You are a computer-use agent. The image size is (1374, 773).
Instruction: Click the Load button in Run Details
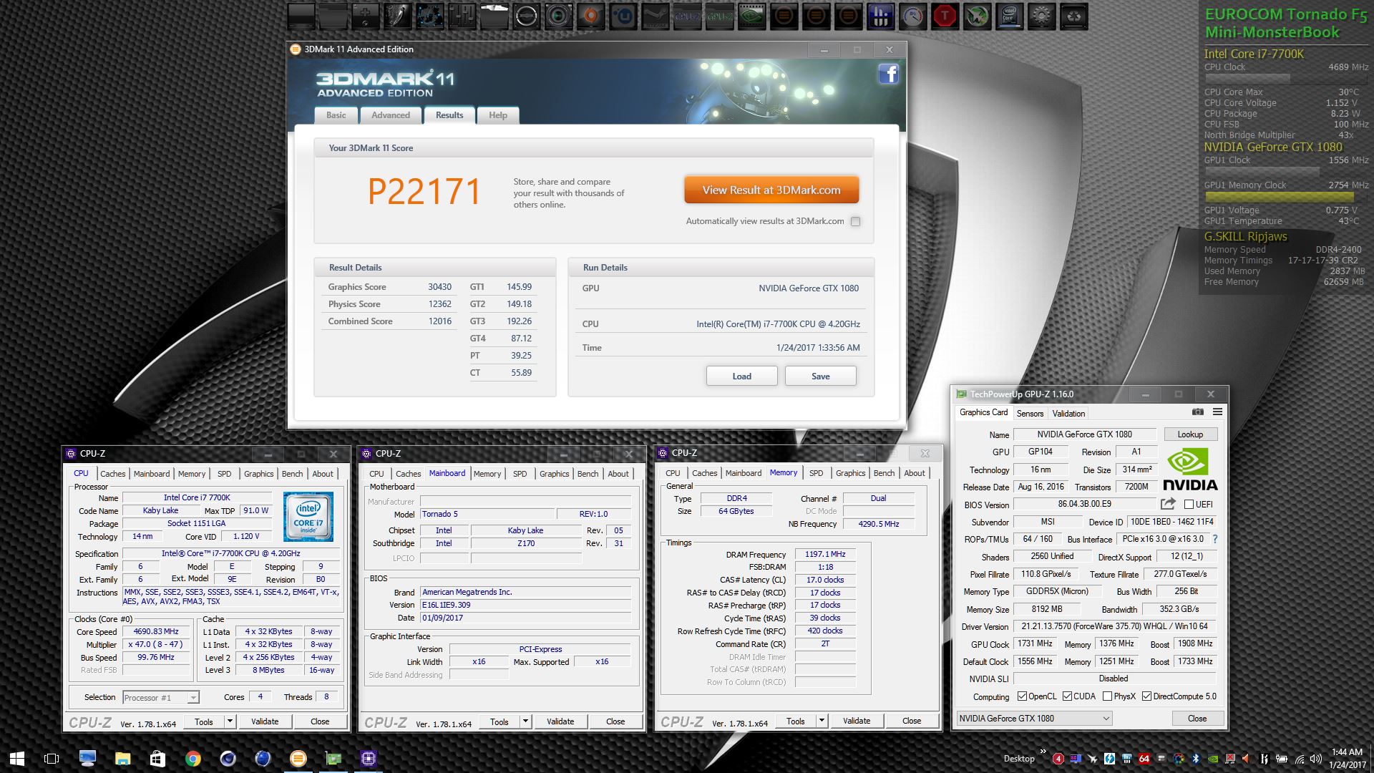coord(741,376)
